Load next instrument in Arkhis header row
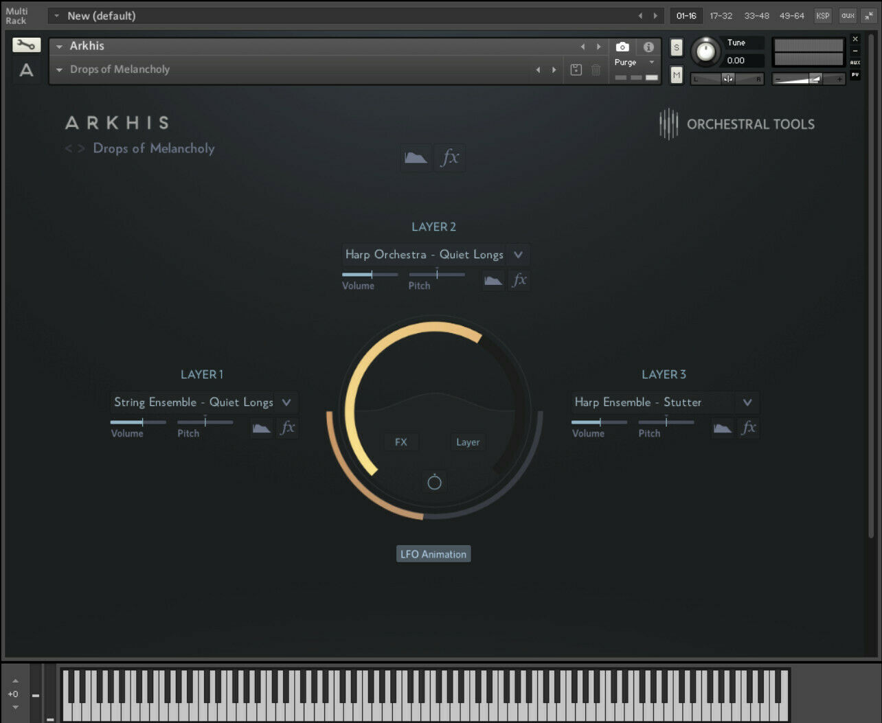This screenshot has width=882, height=723. click(598, 47)
